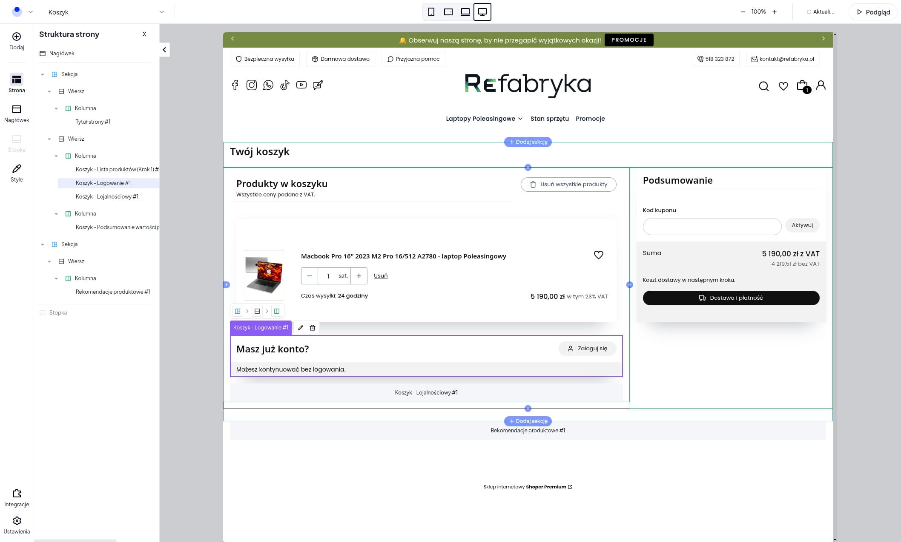Zoom in with the plus icon

pos(775,12)
